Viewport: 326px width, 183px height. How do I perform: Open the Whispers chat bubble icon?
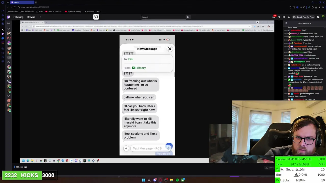(284, 17)
